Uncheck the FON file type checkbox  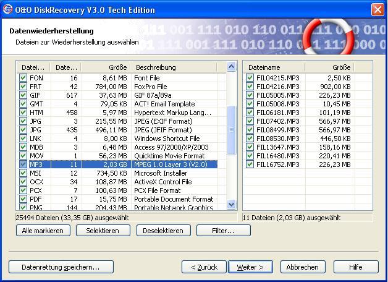pyautogui.click(x=23, y=78)
